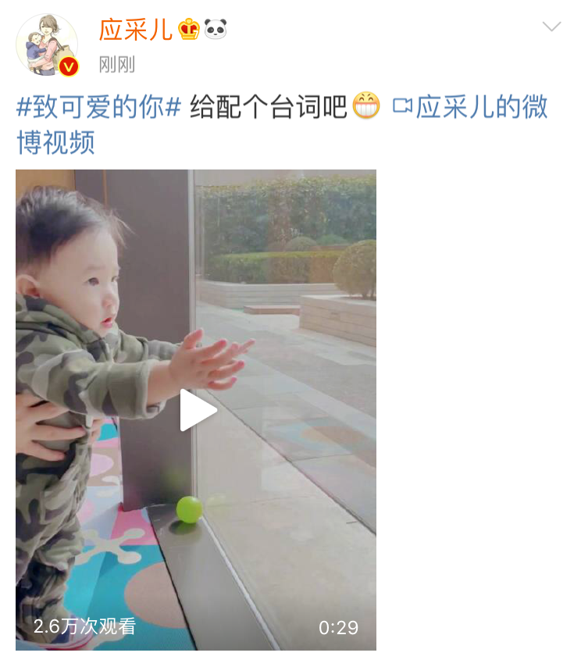
Task: Click the panda badge icon
Action: [x=216, y=29]
